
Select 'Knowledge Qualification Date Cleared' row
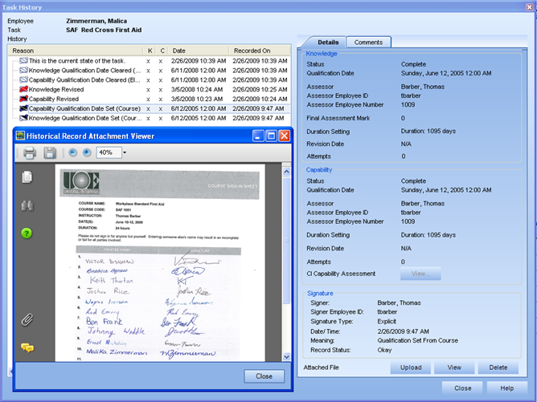150,71
